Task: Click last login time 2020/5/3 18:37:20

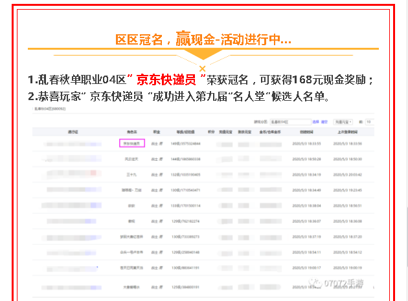Action: (x=348, y=237)
